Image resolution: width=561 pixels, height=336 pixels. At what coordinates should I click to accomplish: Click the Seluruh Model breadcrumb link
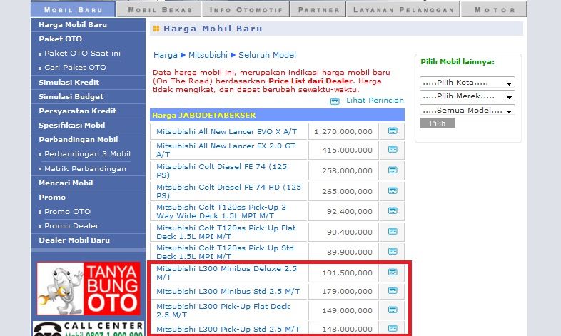pos(267,55)
